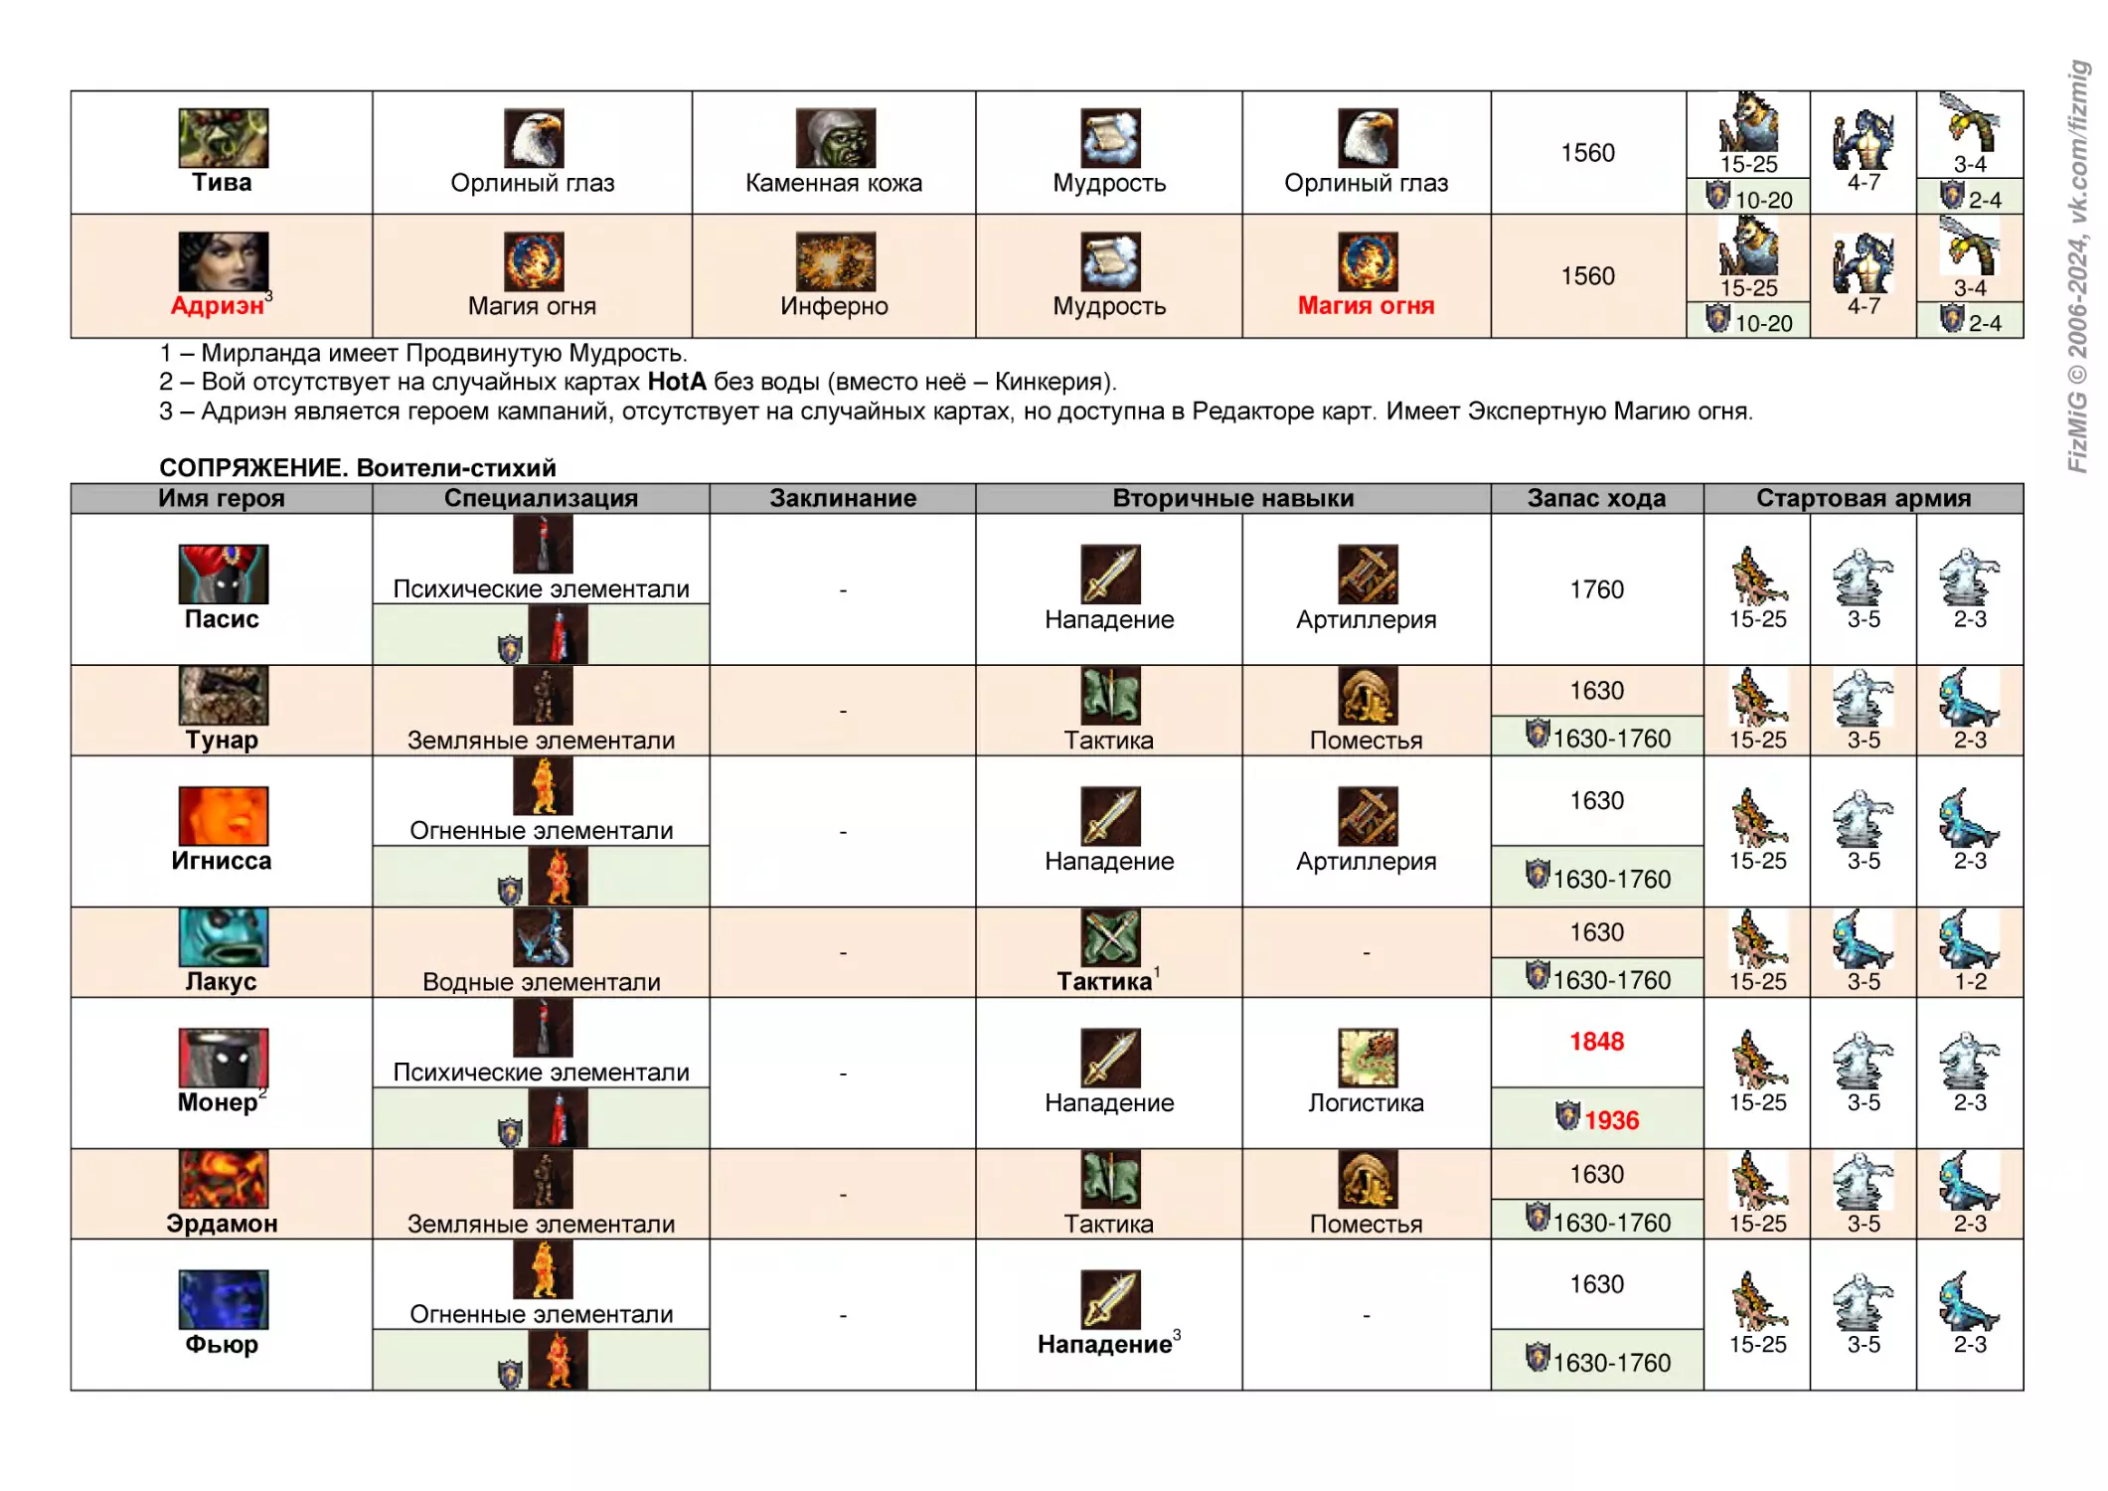The image size is (2108, 1491).
Task: Click Нападение icon in Фьюр row
Action: click(x=1110, y=1299)
